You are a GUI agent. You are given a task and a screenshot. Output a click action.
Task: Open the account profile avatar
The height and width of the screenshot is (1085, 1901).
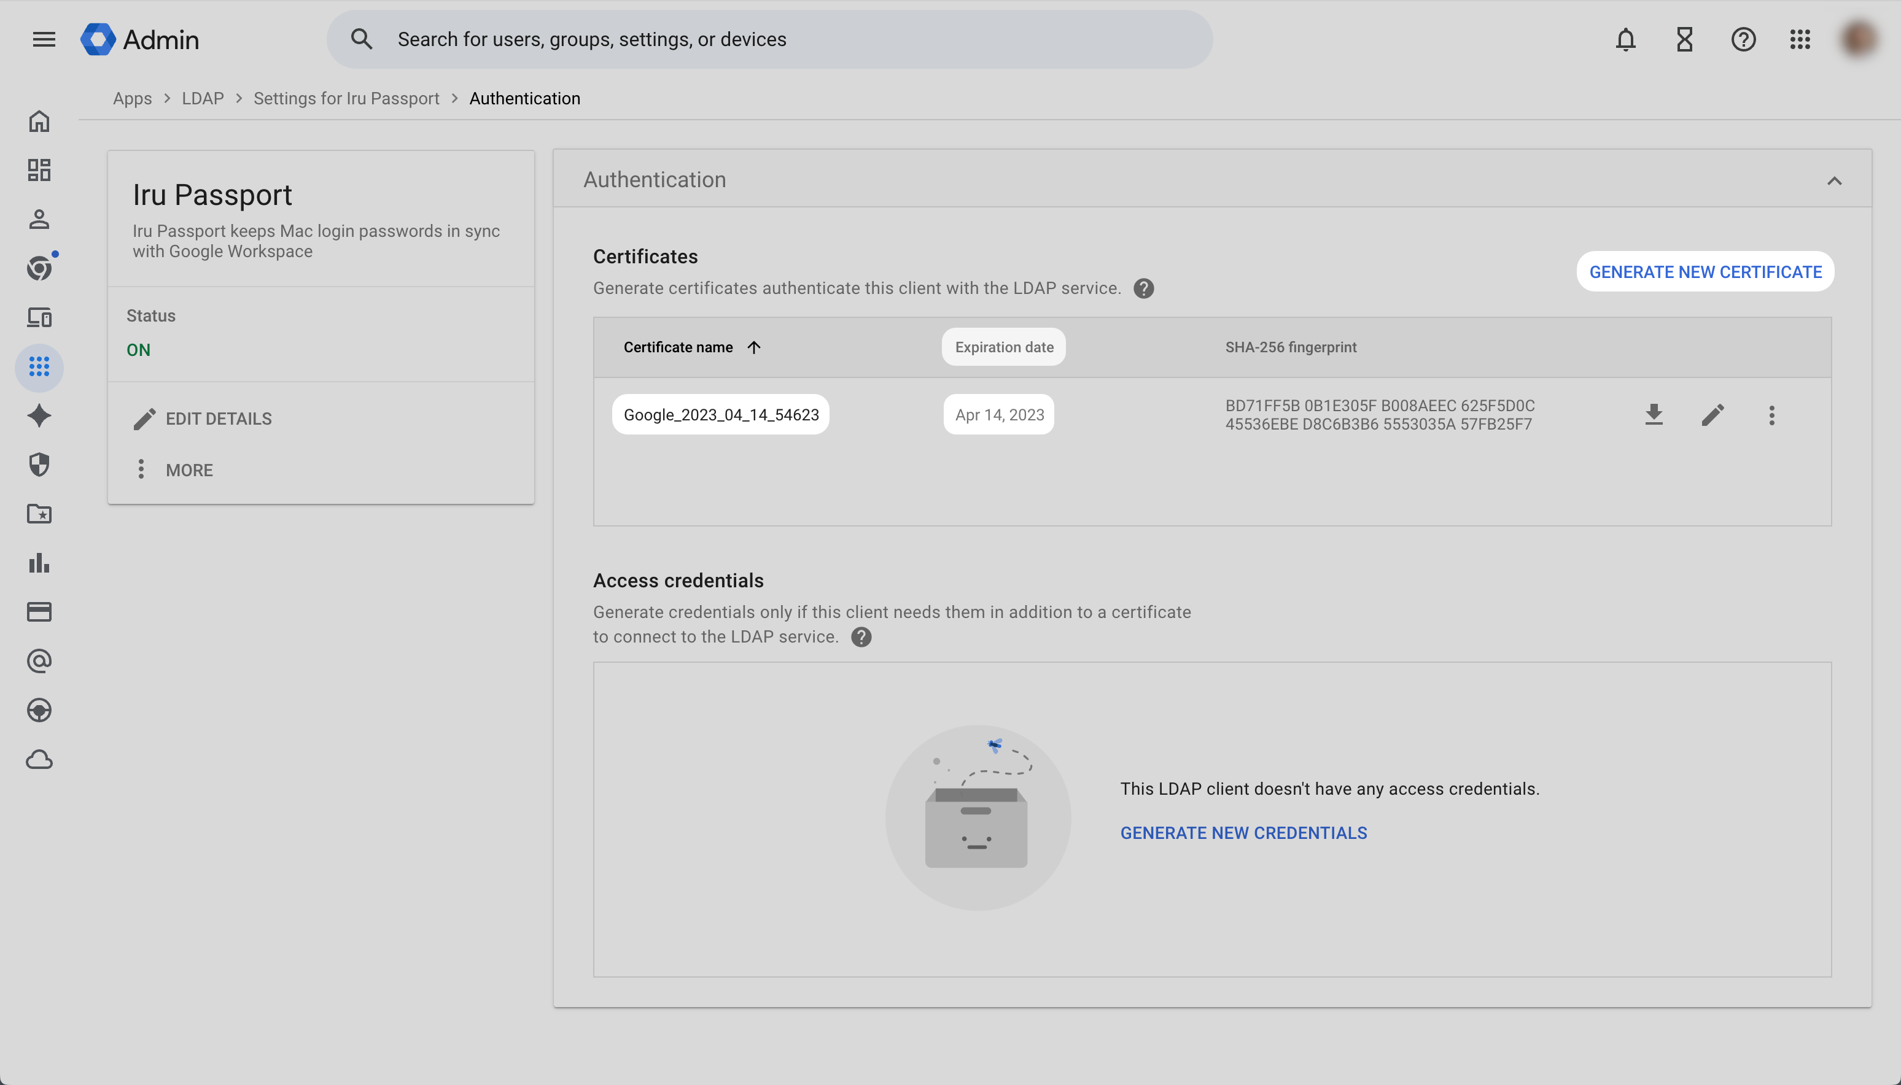tap(1859, 39)
